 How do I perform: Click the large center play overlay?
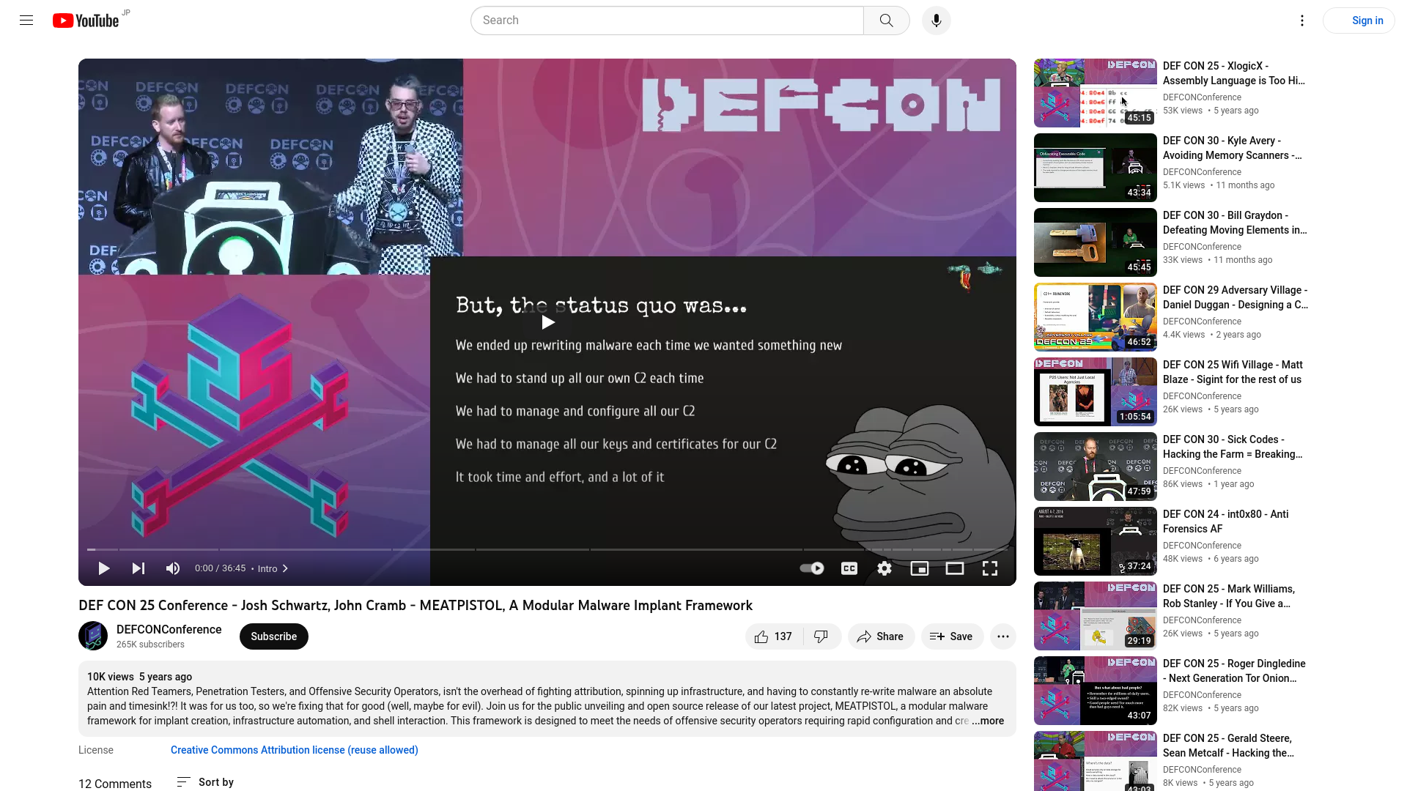[x=547, y=322]
